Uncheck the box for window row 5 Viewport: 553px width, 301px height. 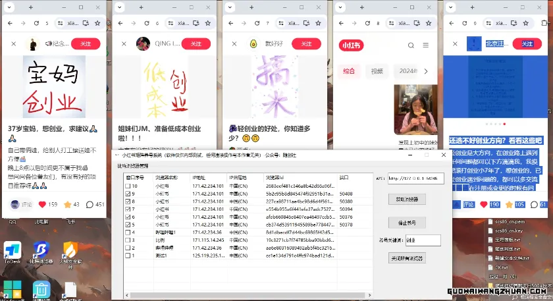pyautogui.click(x=128, y=225)
